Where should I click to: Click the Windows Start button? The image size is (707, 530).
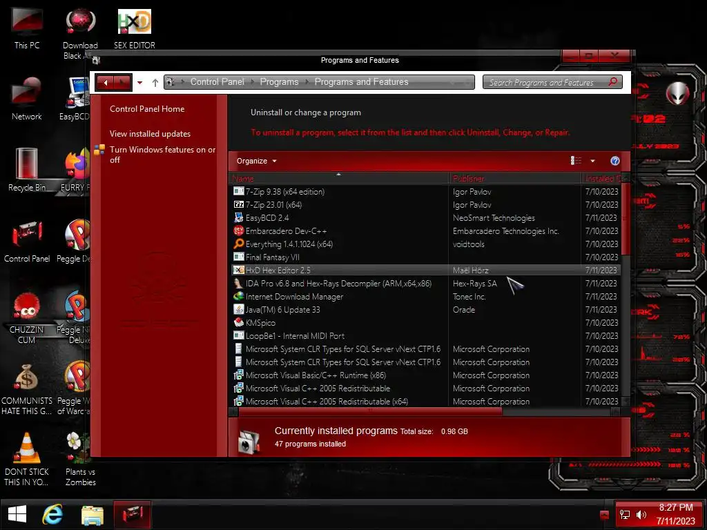(x=17, y=514)
